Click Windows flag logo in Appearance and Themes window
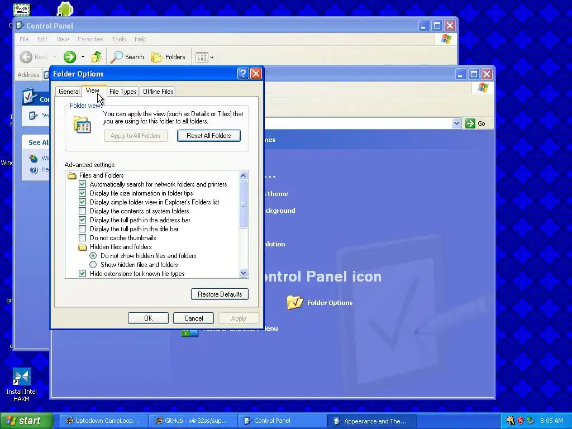 [x=483, y=88]
